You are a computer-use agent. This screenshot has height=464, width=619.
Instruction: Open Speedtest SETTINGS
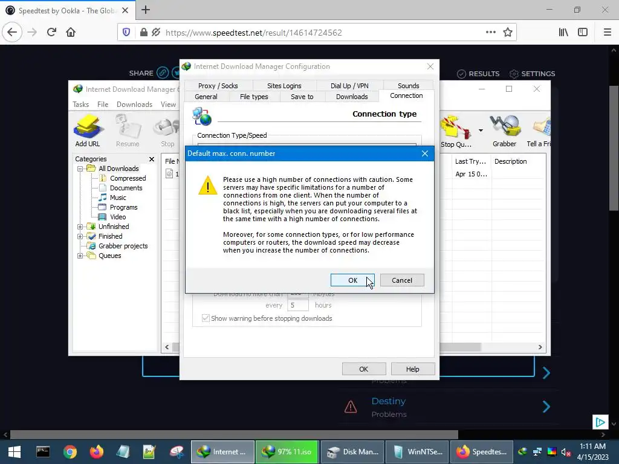(532, 74)
